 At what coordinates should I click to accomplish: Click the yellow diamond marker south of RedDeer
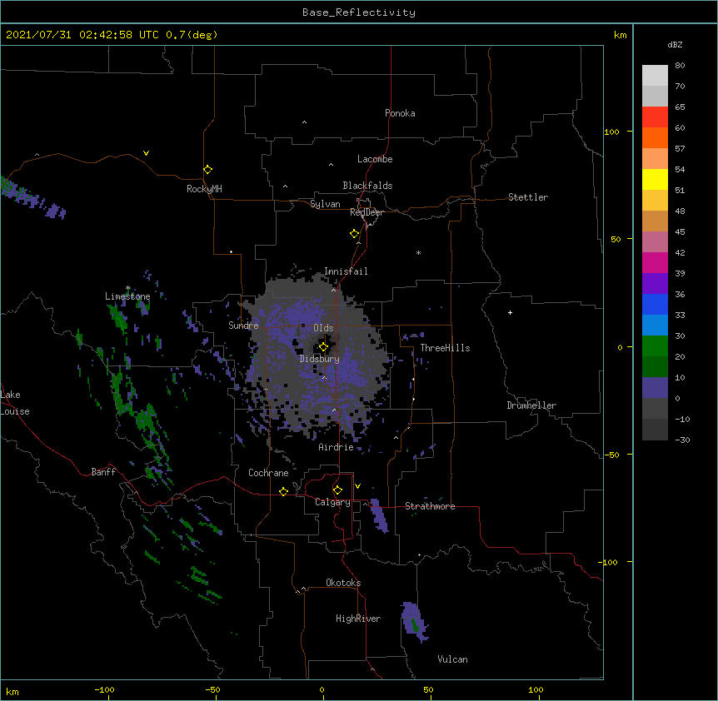tap(354, 234)
